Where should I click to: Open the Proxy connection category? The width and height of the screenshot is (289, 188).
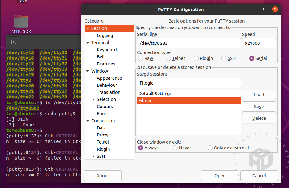pos(102,135)
